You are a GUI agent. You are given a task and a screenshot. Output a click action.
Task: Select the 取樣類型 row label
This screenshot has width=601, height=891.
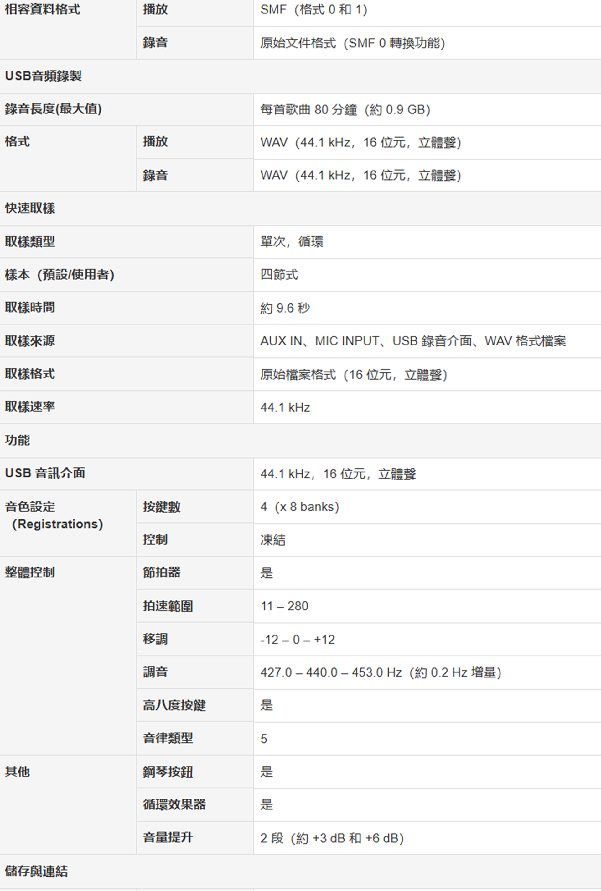pyautogui.click(x=30, y=241)
